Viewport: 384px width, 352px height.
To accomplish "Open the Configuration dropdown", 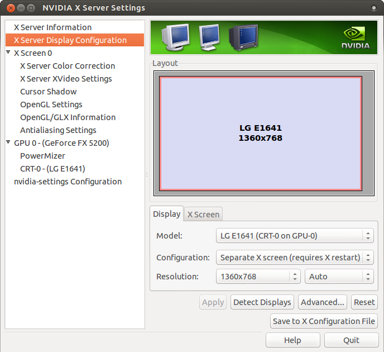I will click(x=295, y=258).
